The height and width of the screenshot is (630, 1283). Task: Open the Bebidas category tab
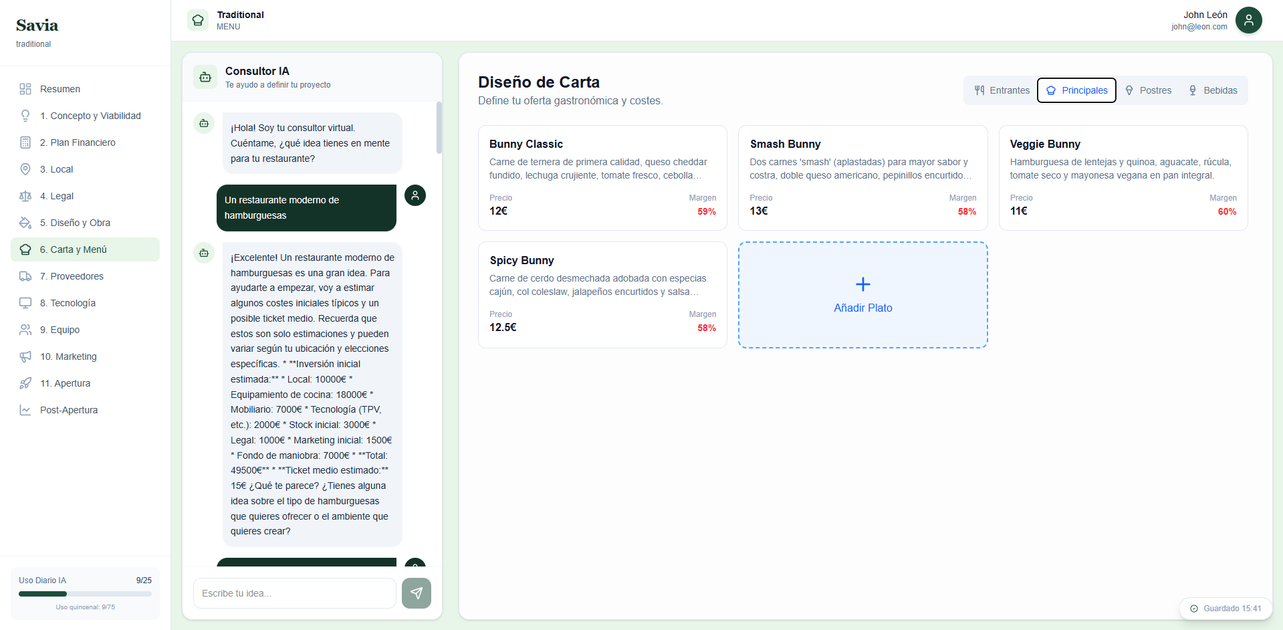(1213, 90)
